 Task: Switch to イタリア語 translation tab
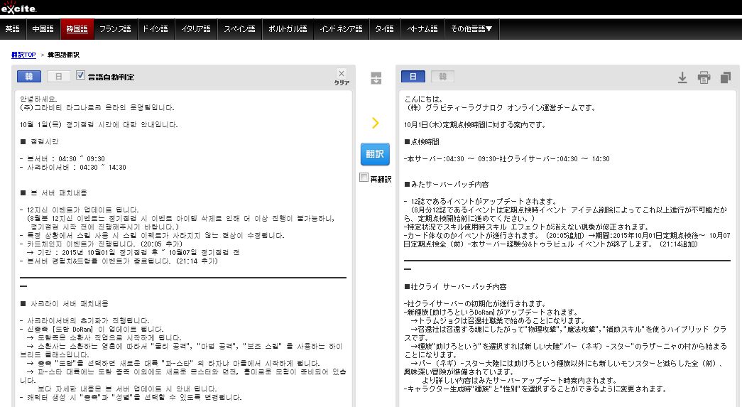196,29
